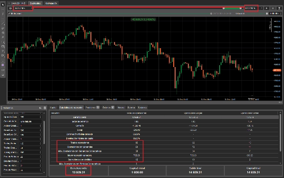Click the Swap row label
The height and width of the screenshot is (178, 284).
tap(80, 130)
